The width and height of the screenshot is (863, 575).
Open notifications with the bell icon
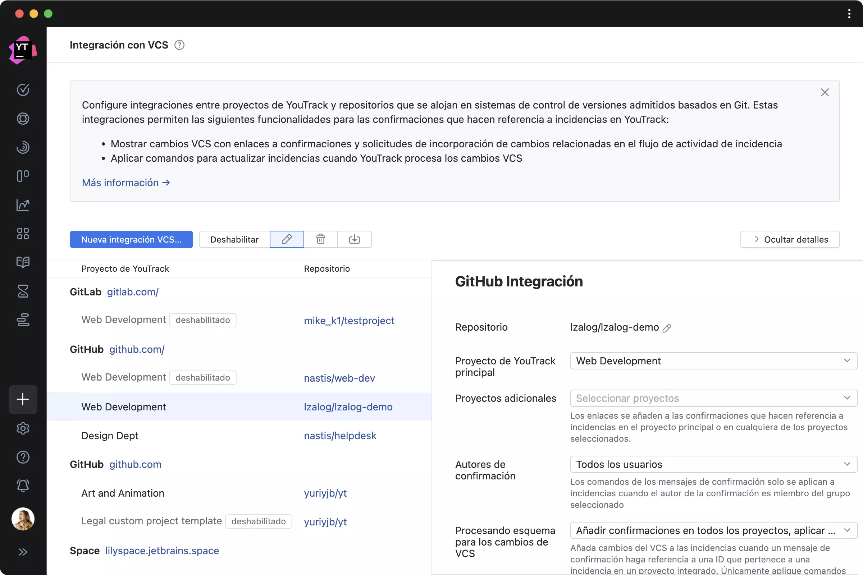(23, 485)
